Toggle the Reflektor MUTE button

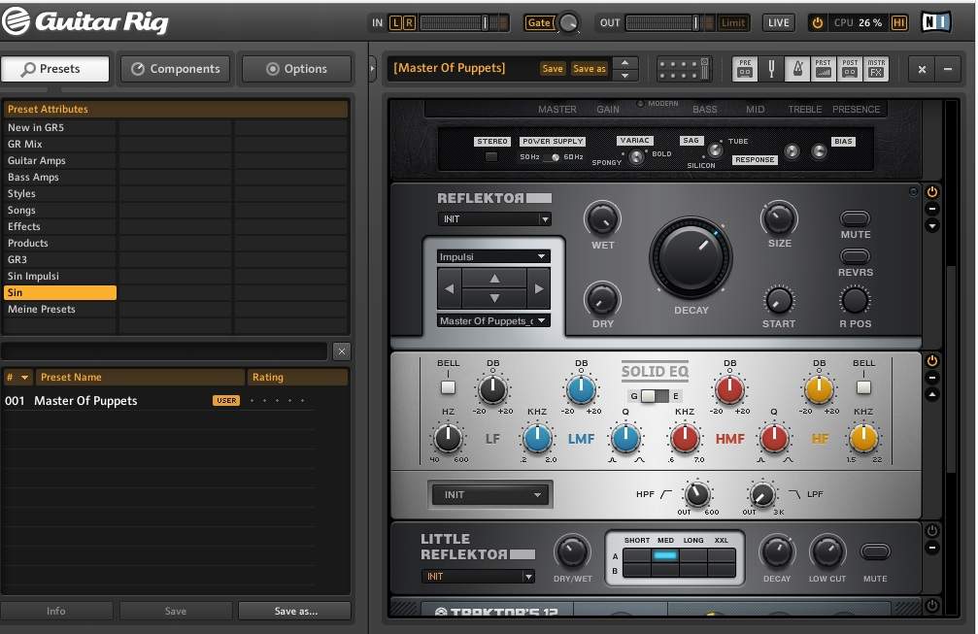click(x=855, y=218)
